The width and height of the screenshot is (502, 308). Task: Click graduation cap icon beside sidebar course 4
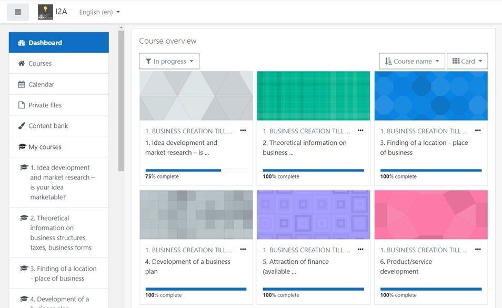pyautogui.click(x=24, y=299)
